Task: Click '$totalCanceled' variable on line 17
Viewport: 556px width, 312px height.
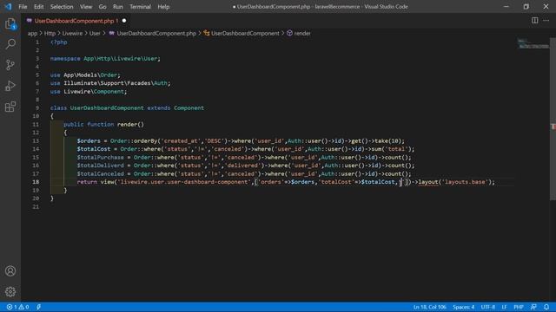Action: (101, 174)
